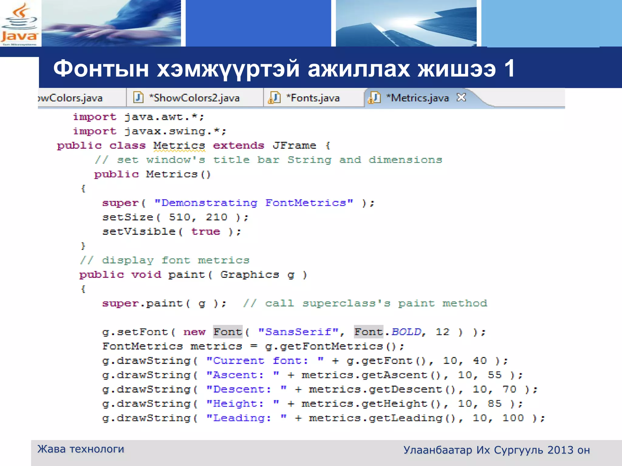Viewport: 622px width, 466px height.
Task: Click the 'public Metrics()' constructor line
Action: point(152,174)
